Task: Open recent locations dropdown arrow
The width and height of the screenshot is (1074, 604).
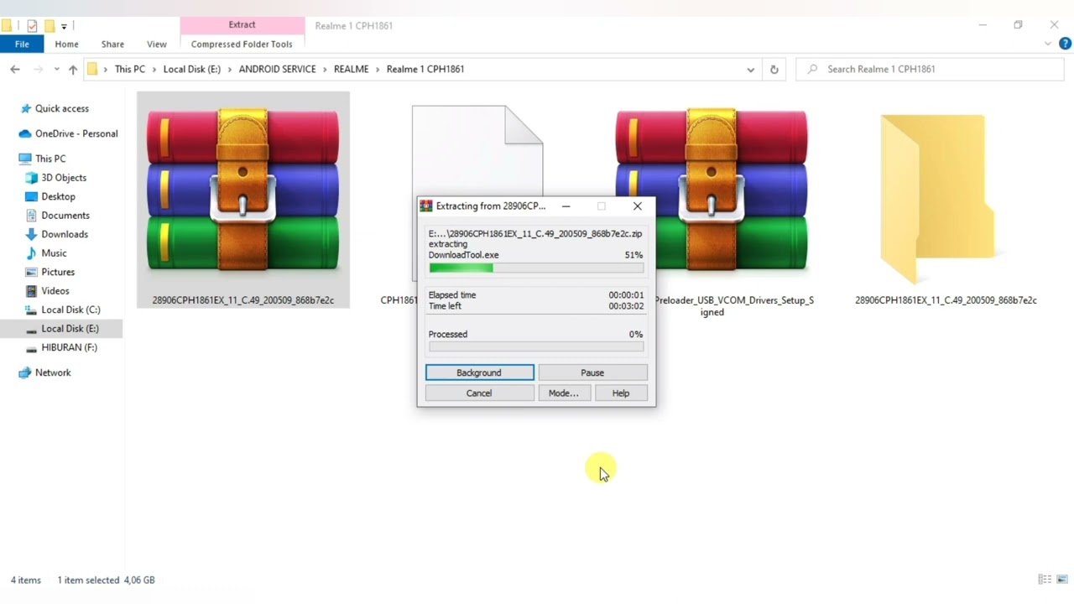Action: click(56, 70)
